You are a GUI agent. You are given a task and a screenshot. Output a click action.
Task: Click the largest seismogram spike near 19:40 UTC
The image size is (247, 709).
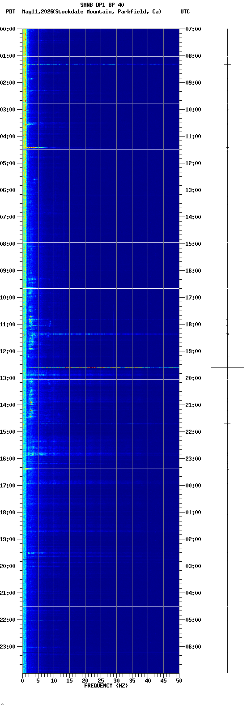point(227,367)
